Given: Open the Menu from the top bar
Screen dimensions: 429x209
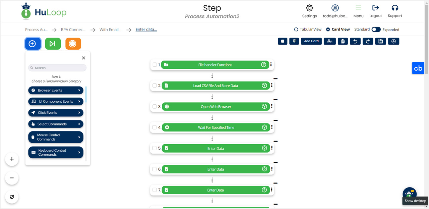Looking at the screenshot, I should click(358, 11).
